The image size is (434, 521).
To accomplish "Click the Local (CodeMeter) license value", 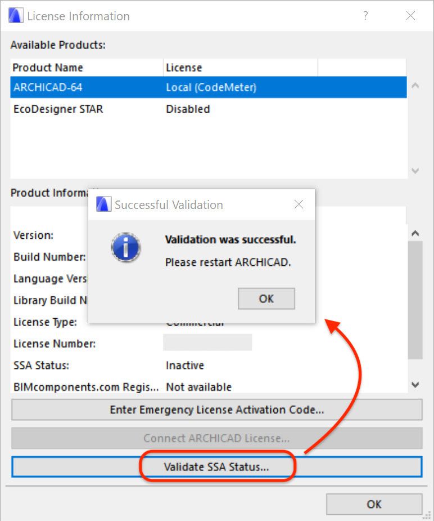I will coord(211,87).
